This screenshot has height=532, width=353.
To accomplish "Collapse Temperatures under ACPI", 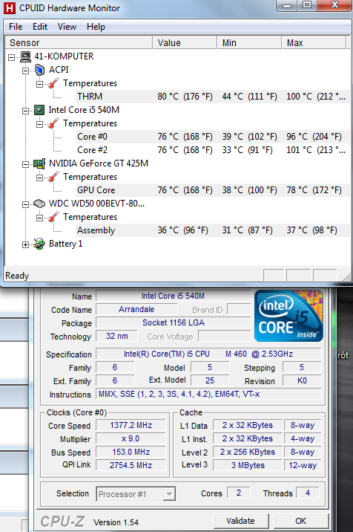I will click(x=39, y=84).
